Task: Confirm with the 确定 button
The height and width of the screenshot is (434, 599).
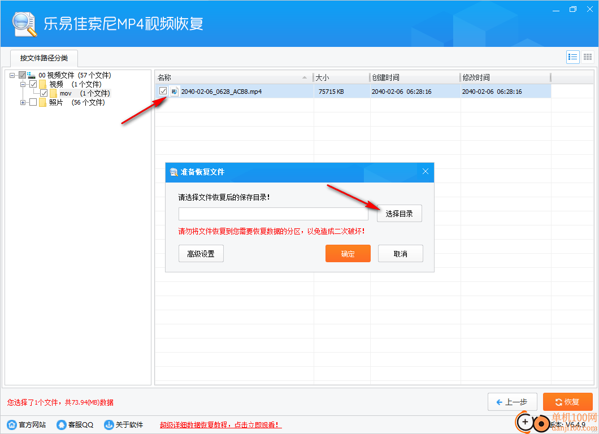Action: [x=348, y=254]
